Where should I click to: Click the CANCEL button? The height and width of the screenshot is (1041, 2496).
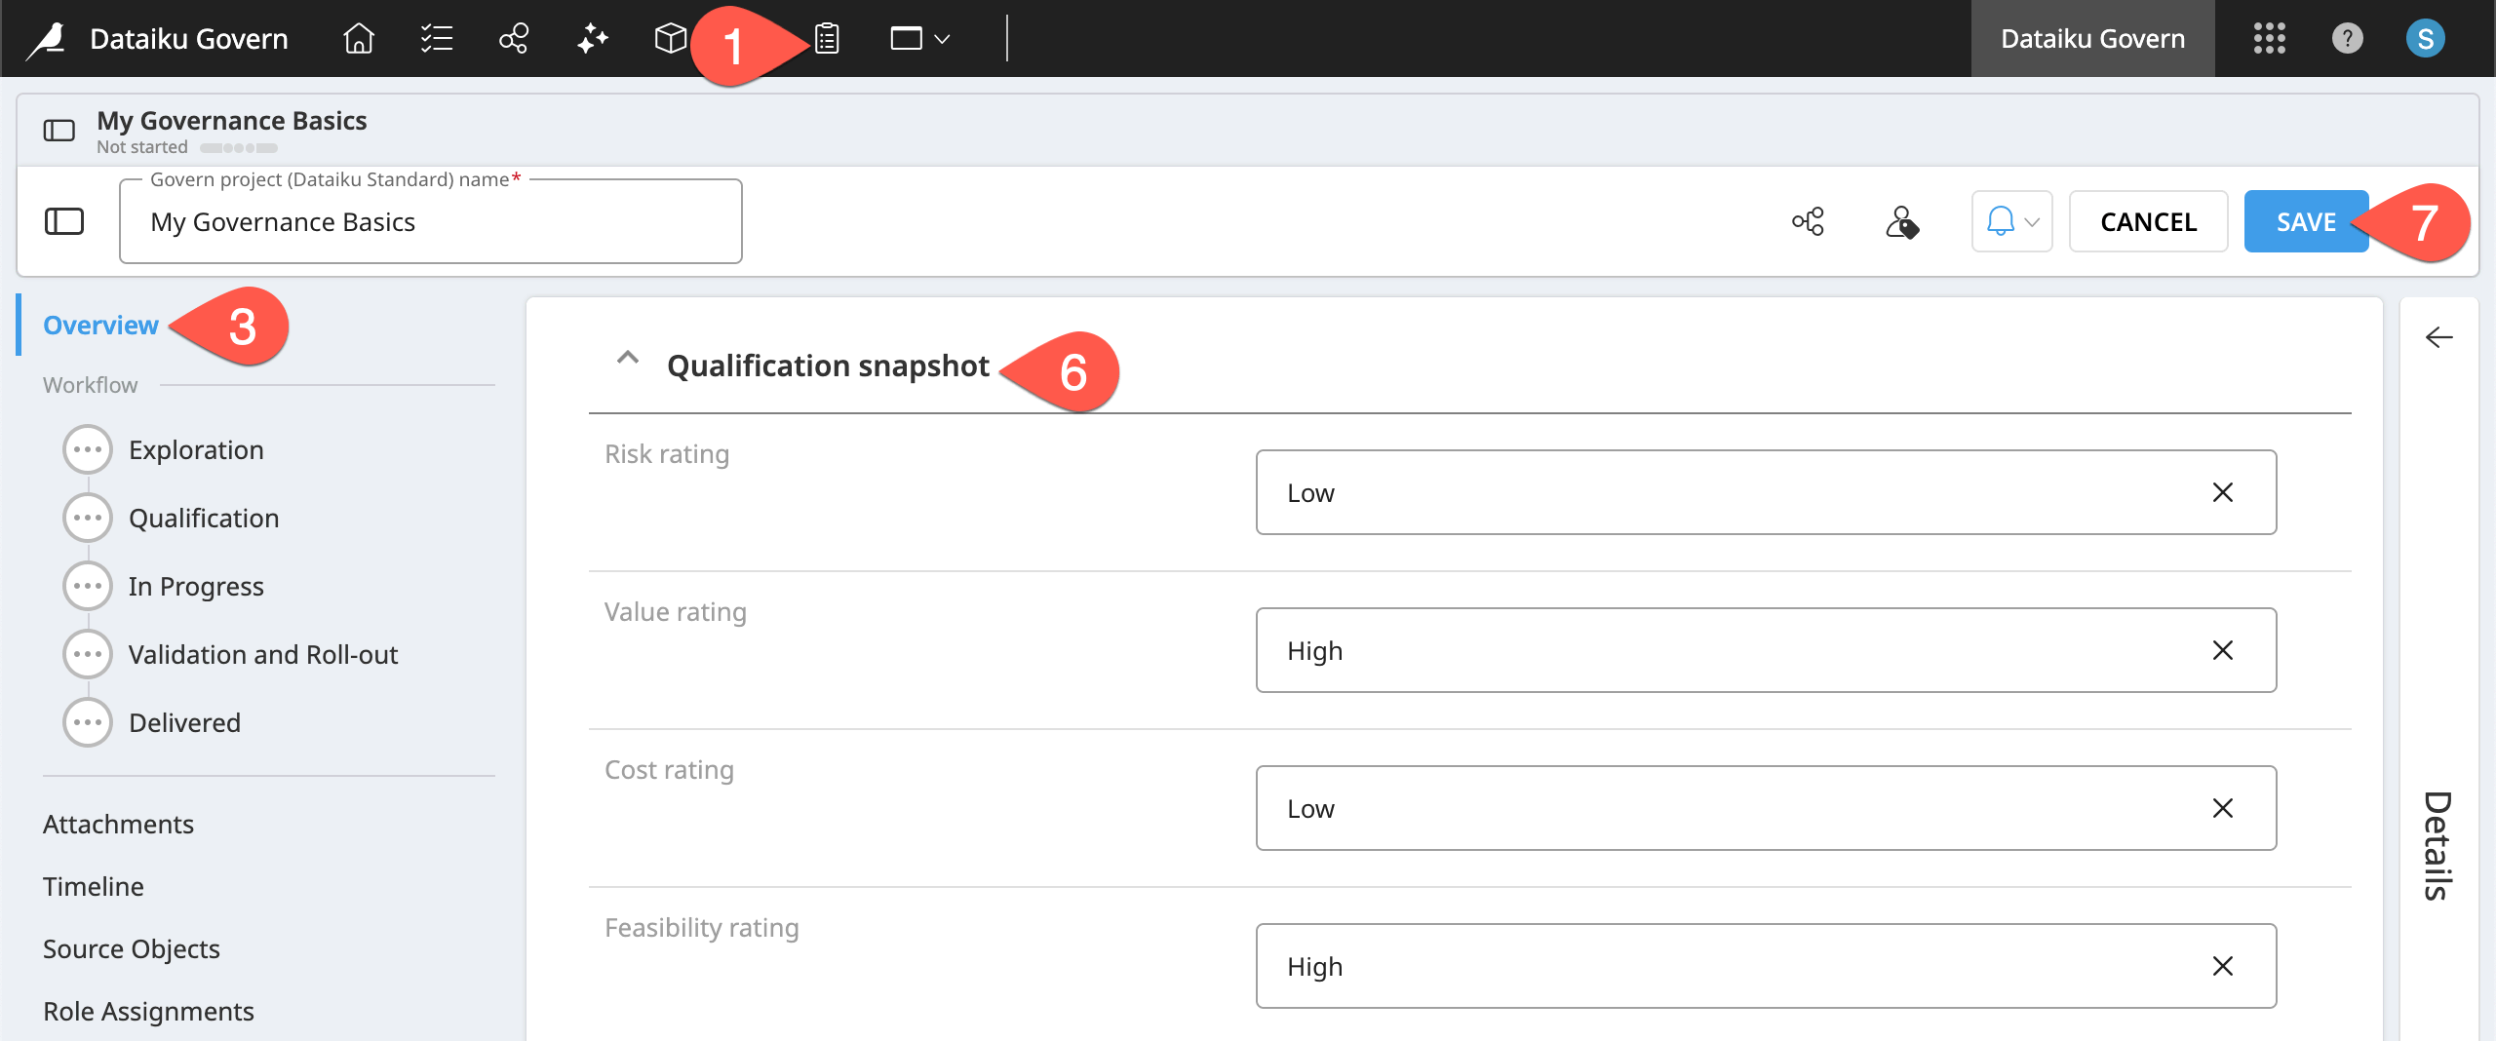pyautogui.click(x=2148, y=221)
